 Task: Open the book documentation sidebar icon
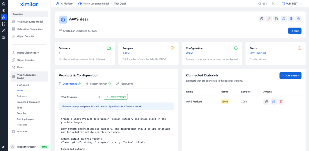[4, 37]
